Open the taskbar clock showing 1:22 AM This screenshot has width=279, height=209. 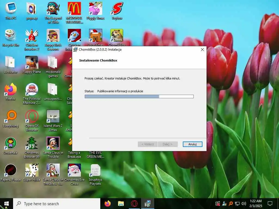coord(256,204)
